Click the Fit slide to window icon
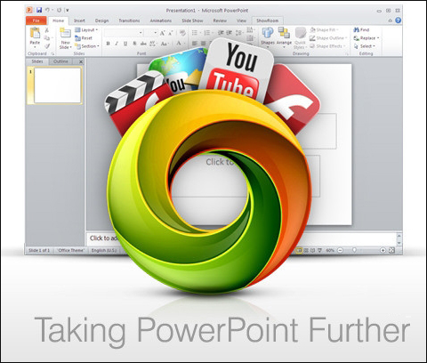 coord(391,250)
